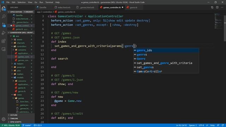This screenshot has height=127, width=226.
Task: Open the Go menu
Action: 36,2
